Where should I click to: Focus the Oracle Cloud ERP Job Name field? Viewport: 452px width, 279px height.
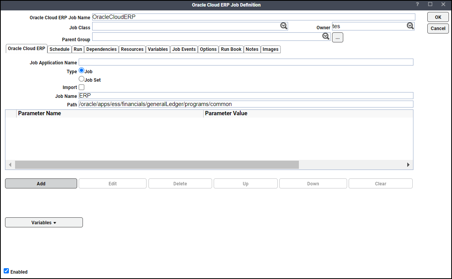tap(253, 17)
